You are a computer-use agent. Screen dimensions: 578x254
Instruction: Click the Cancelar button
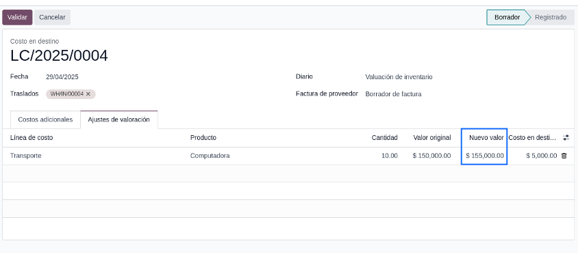[x=52, y=17]
